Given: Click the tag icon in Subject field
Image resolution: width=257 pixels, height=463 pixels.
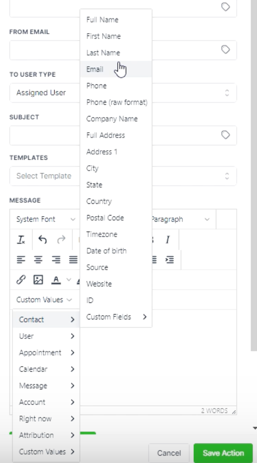Looking at the screenshot, I should coord(225,135).
